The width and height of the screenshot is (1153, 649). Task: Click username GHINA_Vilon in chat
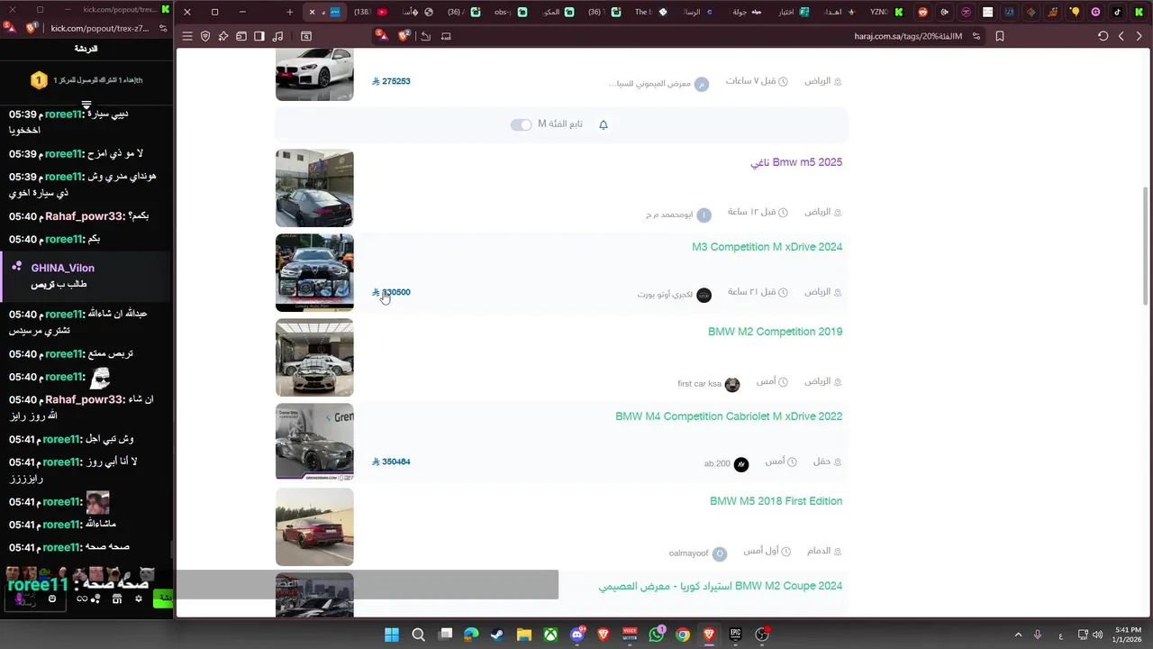(62, 268)
